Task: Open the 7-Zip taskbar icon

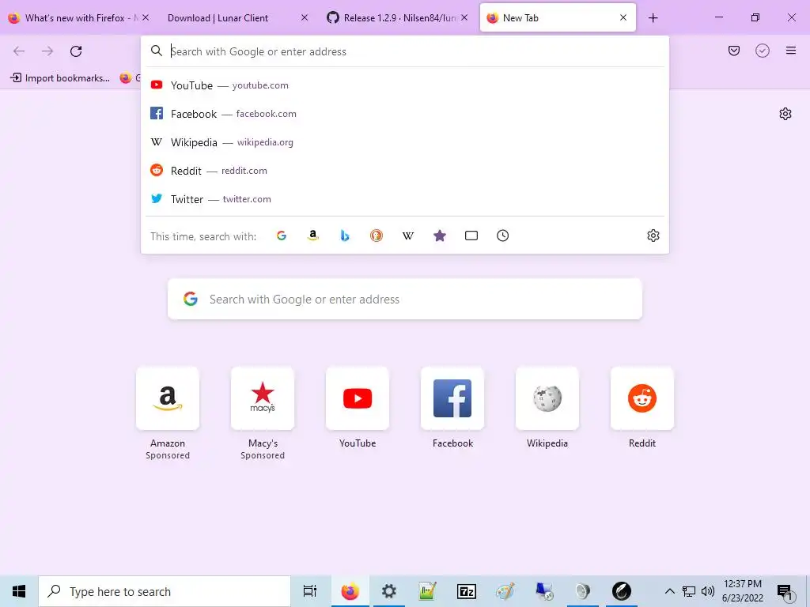Action: pyautogui.click(x=467, y=591)
